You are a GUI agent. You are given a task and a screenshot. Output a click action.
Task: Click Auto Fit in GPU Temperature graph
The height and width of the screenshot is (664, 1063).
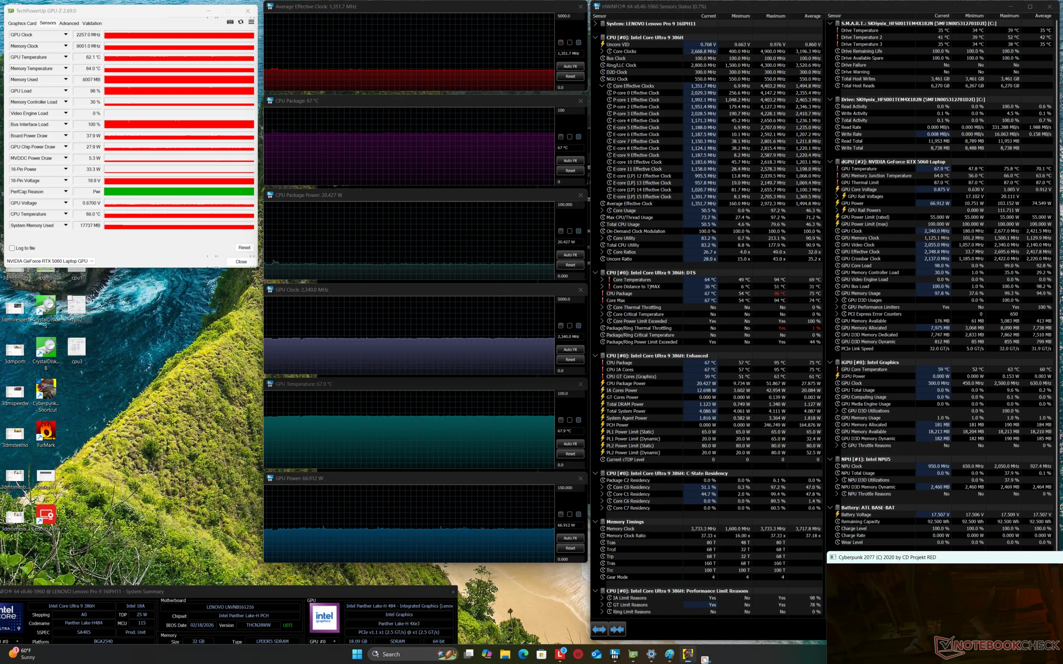[570, 444]
